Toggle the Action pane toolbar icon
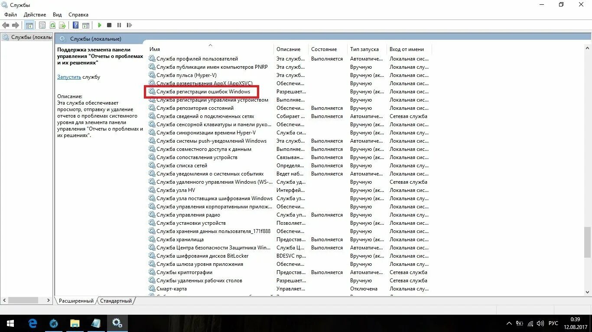This screenshot has width=592, height=332. [86, 26]
